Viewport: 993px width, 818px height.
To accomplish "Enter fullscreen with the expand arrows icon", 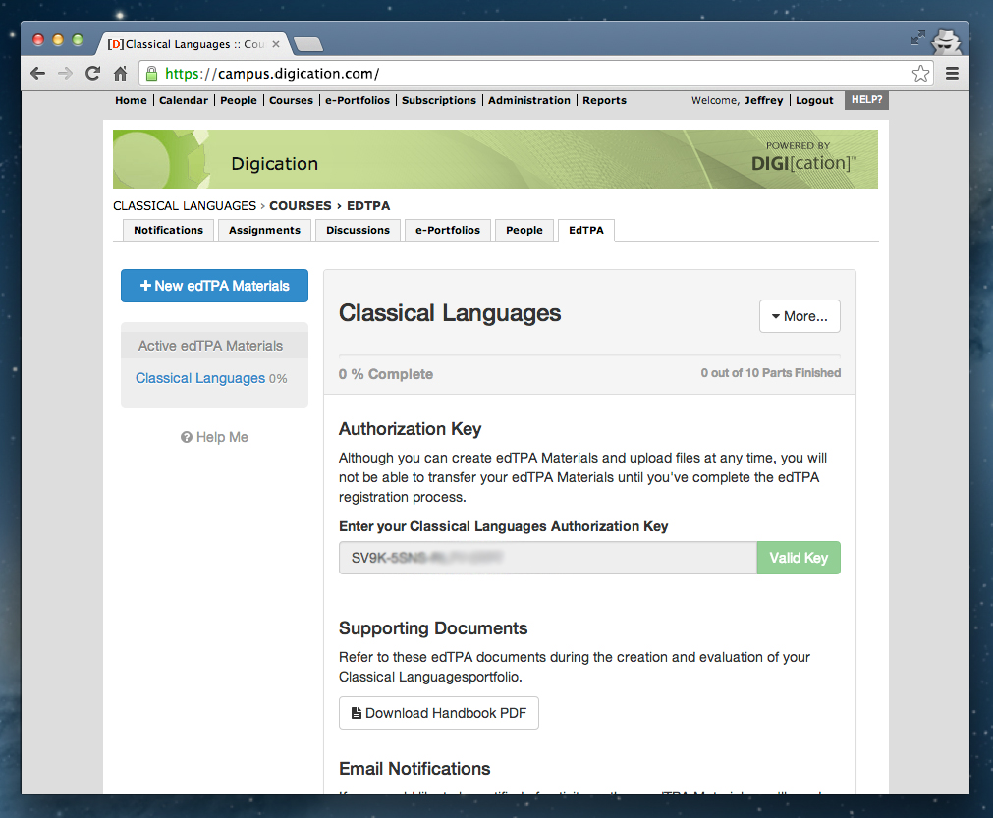I will pos(917,37).
